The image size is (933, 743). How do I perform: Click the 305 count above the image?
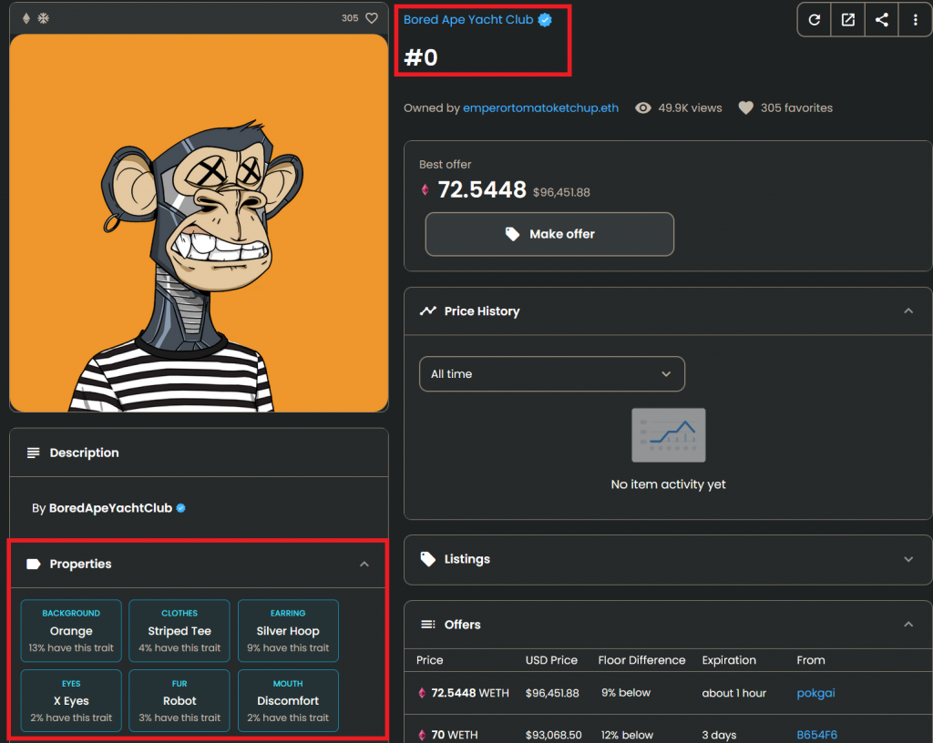(x=350, y=18)
